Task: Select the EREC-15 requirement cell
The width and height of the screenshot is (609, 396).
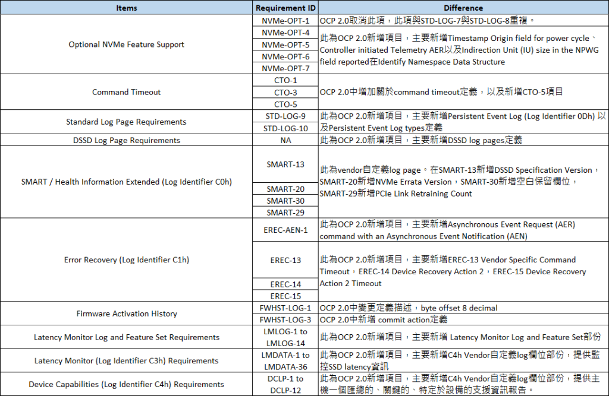Action: [x=285, y=296]
